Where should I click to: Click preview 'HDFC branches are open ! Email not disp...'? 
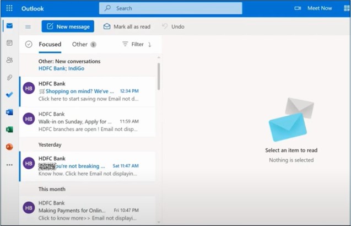click(x=88, y=129)
